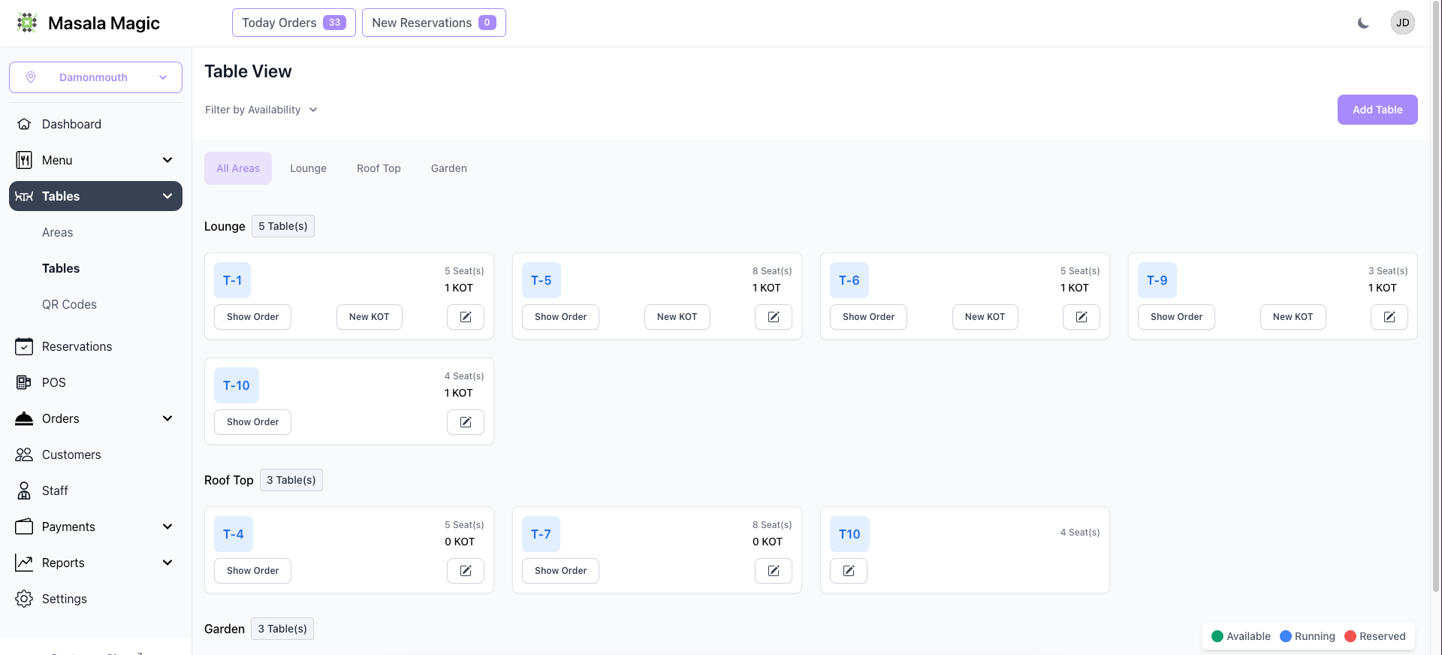Click the Orders cloche icon
The image size is (1442, 655).
[24, 418]
